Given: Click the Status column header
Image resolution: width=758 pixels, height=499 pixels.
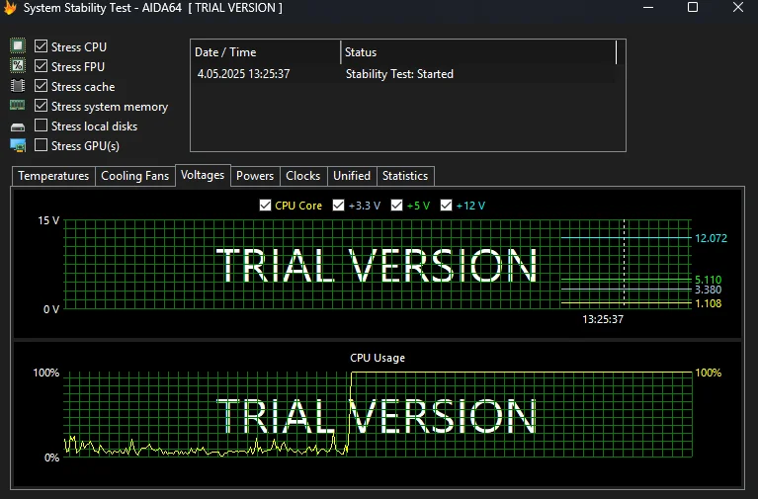Looking at the screenshot, I should click(x=478, y=52).
